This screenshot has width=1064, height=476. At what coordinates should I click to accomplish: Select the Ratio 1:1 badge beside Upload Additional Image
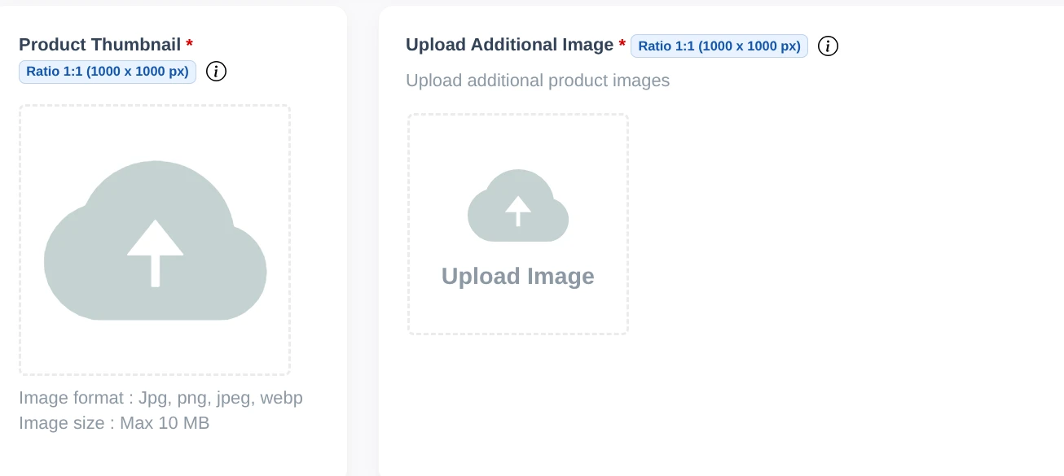[x=719, y=46]
